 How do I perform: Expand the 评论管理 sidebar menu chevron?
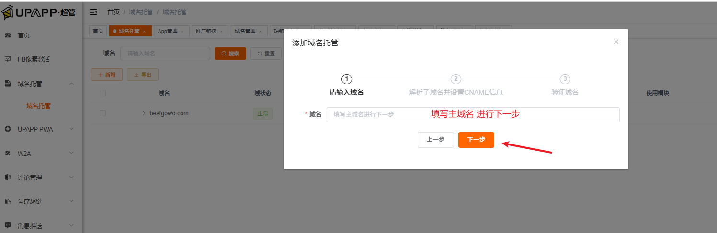pyautogui.click(x=71, y=178)
